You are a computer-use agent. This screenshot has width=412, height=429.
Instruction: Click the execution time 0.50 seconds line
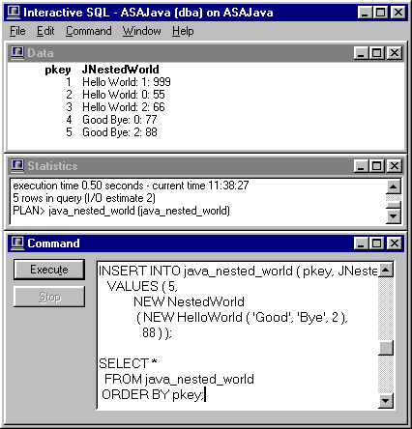(131, 186)
